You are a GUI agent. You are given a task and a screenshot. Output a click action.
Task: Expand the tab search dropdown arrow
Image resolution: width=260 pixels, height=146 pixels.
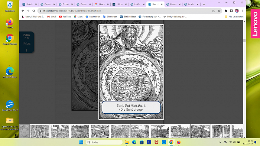(219, 3)
